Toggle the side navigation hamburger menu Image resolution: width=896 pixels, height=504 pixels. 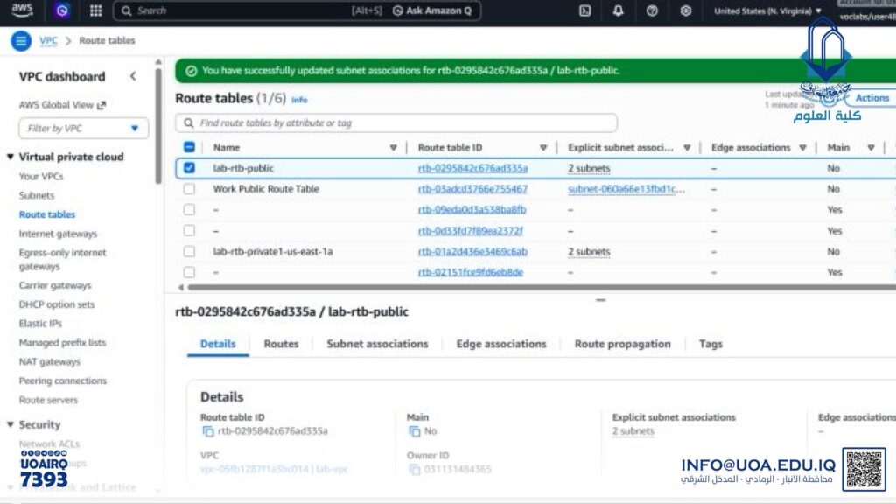(21, 41)
